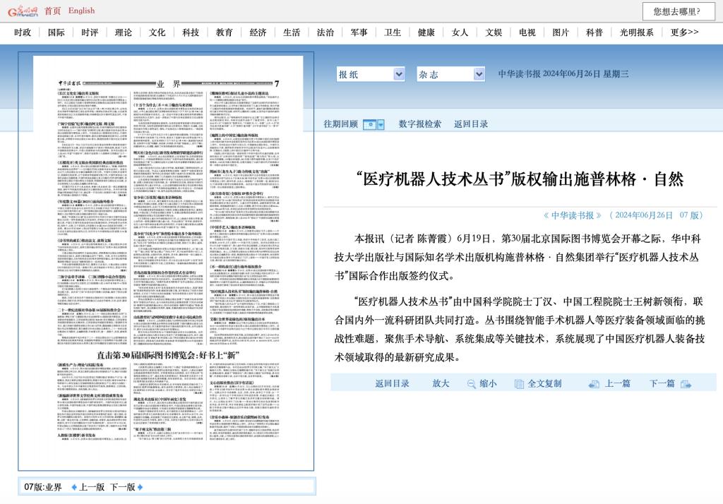
Task: Open the 电视 section
Action: pos(527,32)
